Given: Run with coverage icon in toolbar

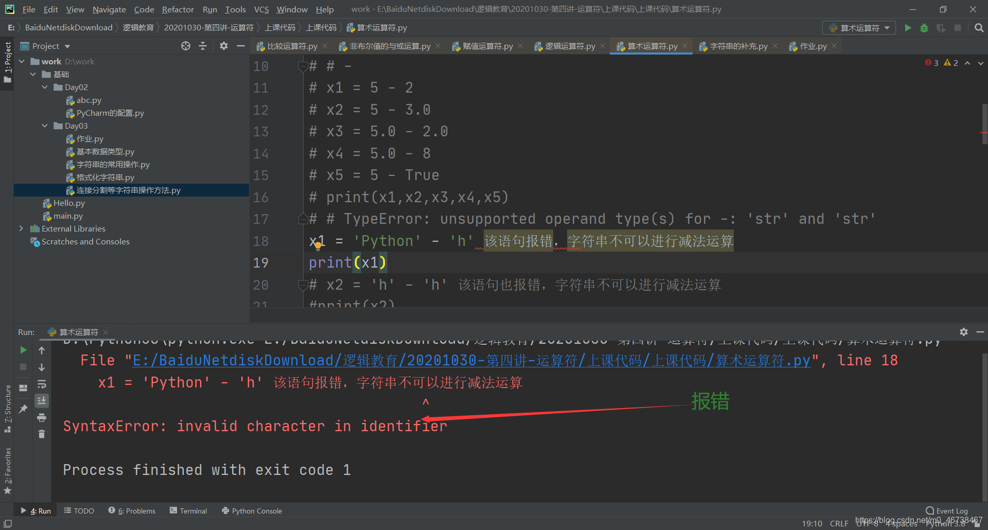Looking at the screenshot, I should pos(941,28).
